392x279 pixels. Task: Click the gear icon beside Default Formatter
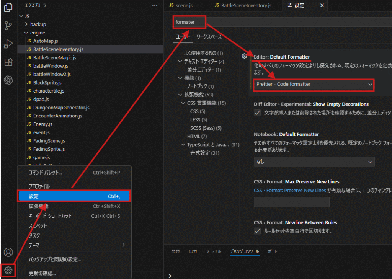point(244,56)
